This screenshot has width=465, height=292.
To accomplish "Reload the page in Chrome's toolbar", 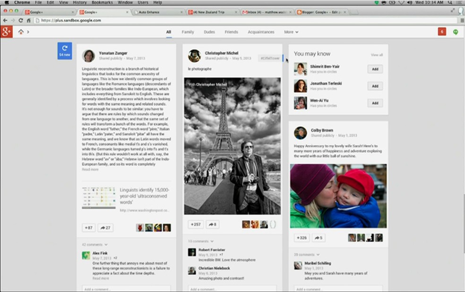I will coord(20,20).
